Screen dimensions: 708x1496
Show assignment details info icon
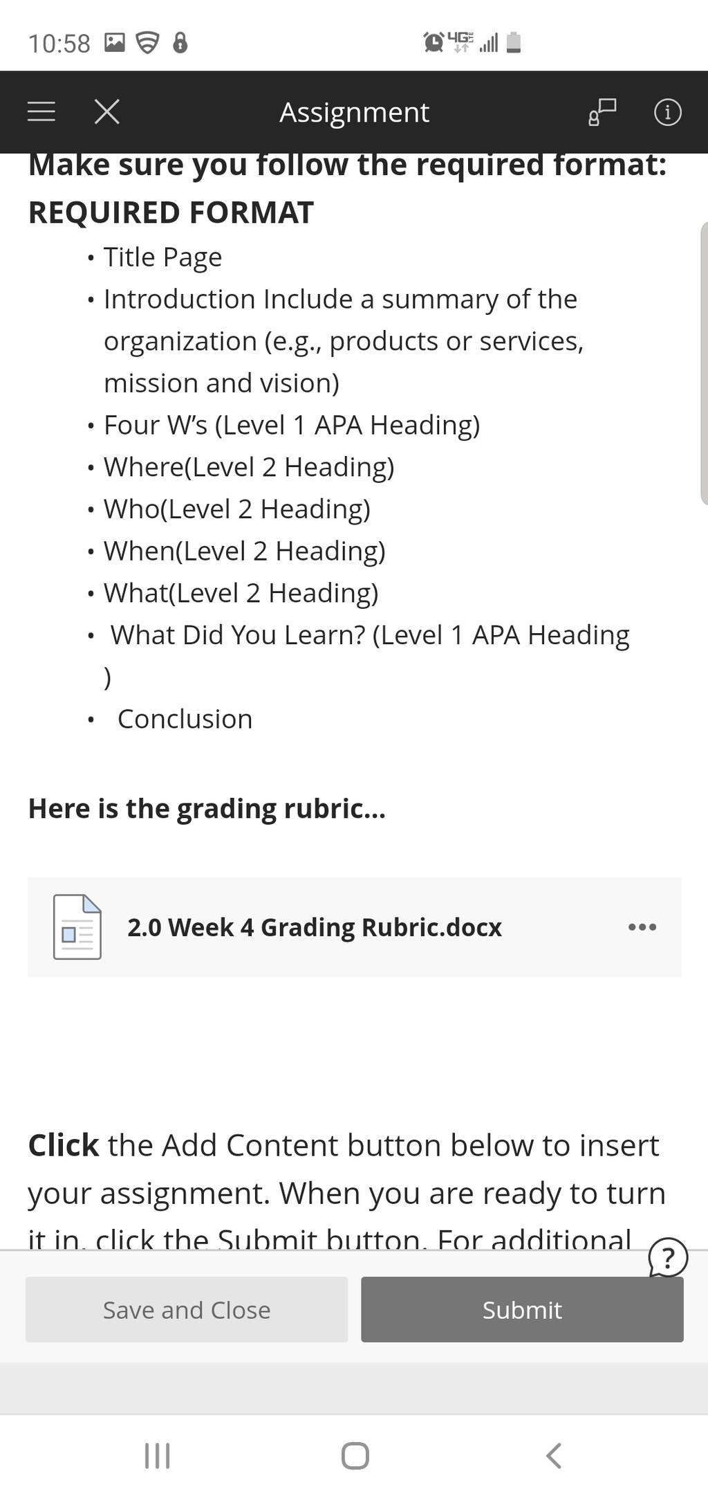(667, 111)
